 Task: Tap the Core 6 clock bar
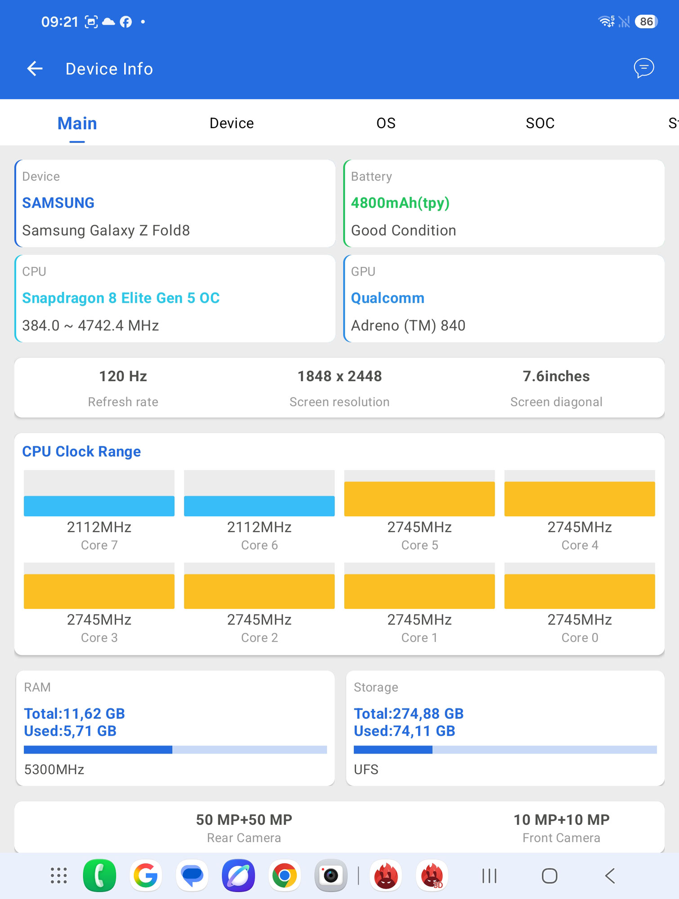tap(259, 493)
